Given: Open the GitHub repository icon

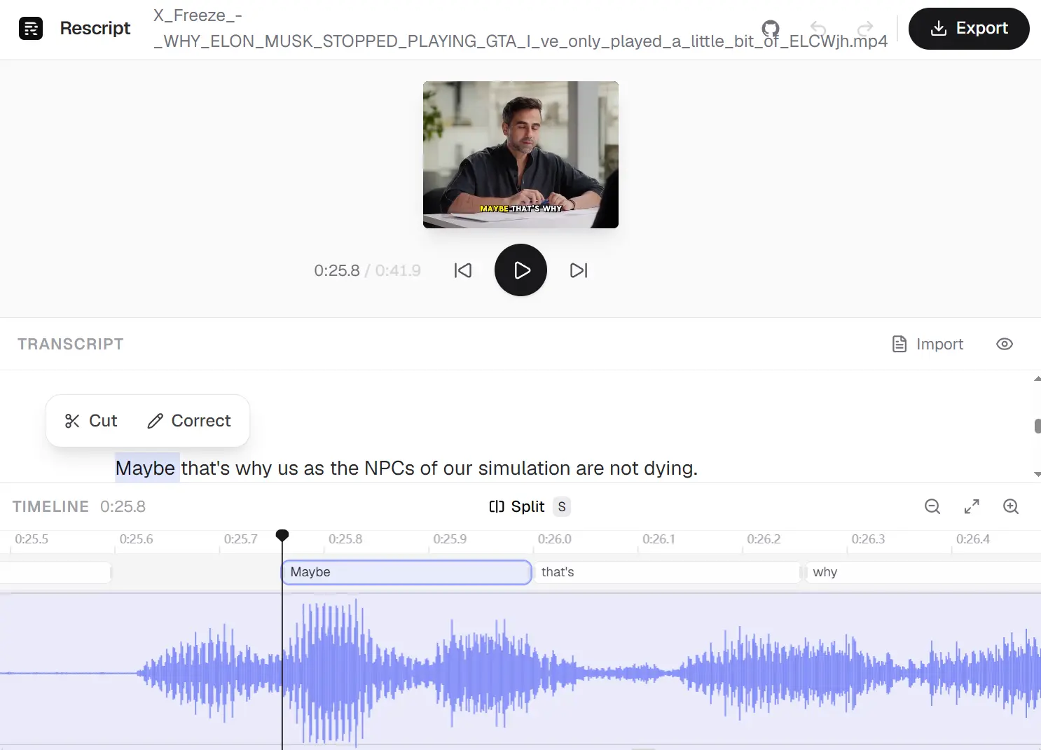Looking at the screenshot, I should pos(771,29).
